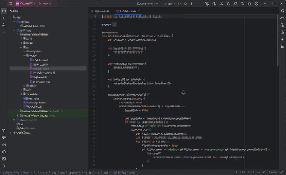Open editor tabs options menu
Screen dimensions: 286x175
click(x=275, y=11)
